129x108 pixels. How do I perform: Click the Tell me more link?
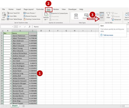(x=108, y=35)
